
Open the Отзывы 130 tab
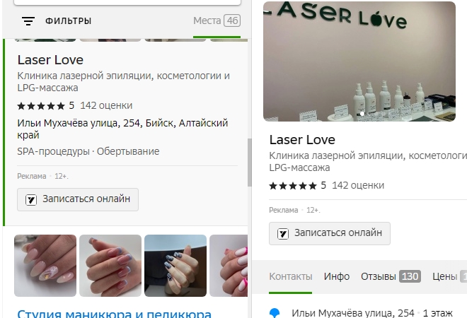391,276
